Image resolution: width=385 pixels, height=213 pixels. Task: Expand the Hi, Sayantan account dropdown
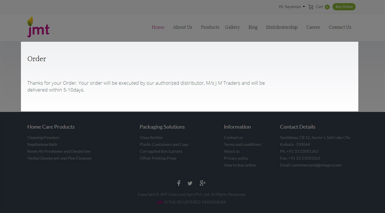click(292, 7)
